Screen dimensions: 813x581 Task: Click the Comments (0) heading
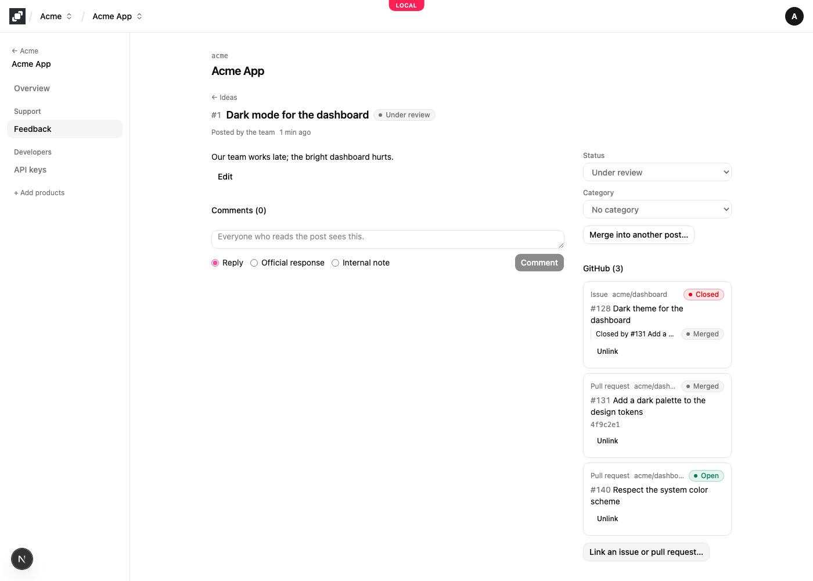[239, 210]
